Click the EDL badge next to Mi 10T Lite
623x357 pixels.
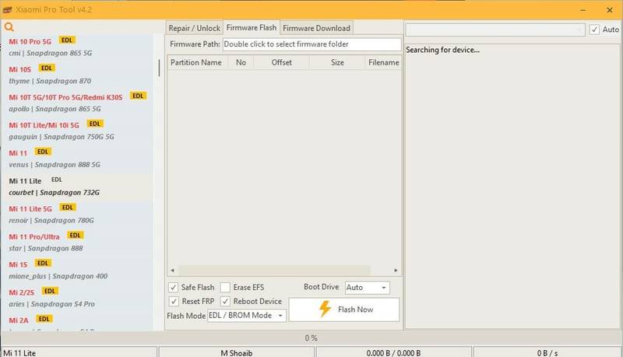pyautogui.click(x=94, y=124)
